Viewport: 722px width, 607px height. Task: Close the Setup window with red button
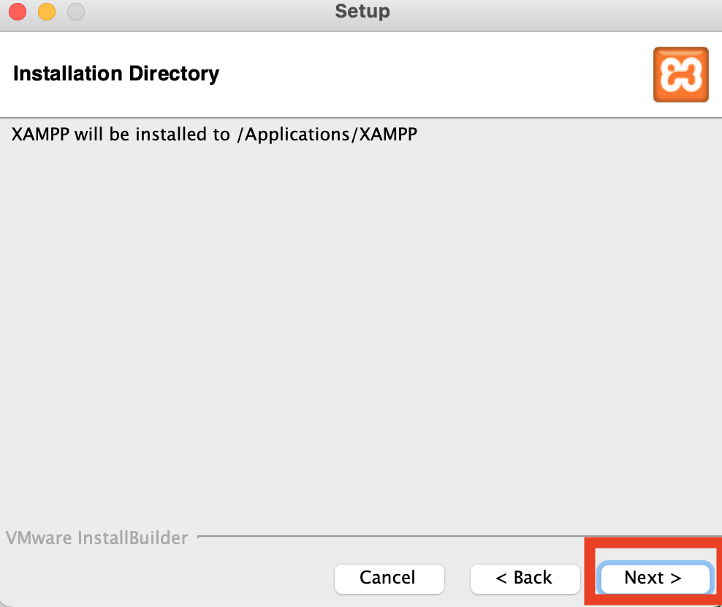pos(18,12)
